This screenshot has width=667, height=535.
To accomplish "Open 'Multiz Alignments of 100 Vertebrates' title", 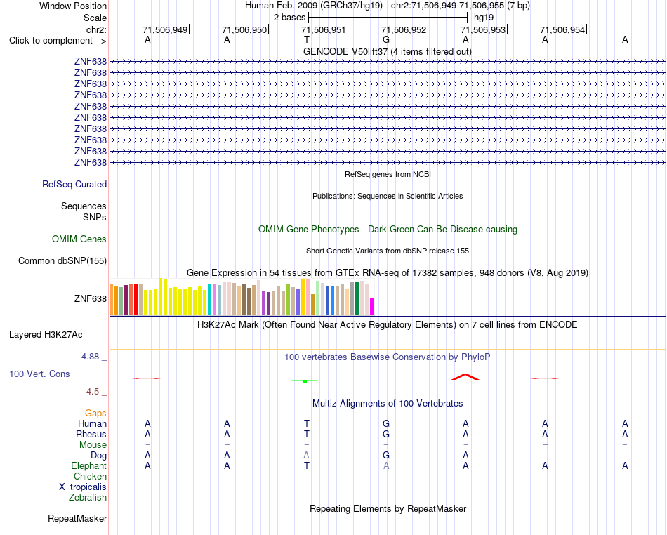I will click(388, 403).
